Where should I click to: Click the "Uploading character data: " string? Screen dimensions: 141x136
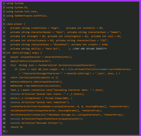click(x=72, y=90)
